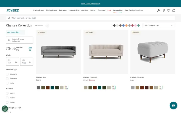The height and width of the screenshot is (113, 181).
Task: Open the store locator pin icon
Action: [x=164, y=10]
